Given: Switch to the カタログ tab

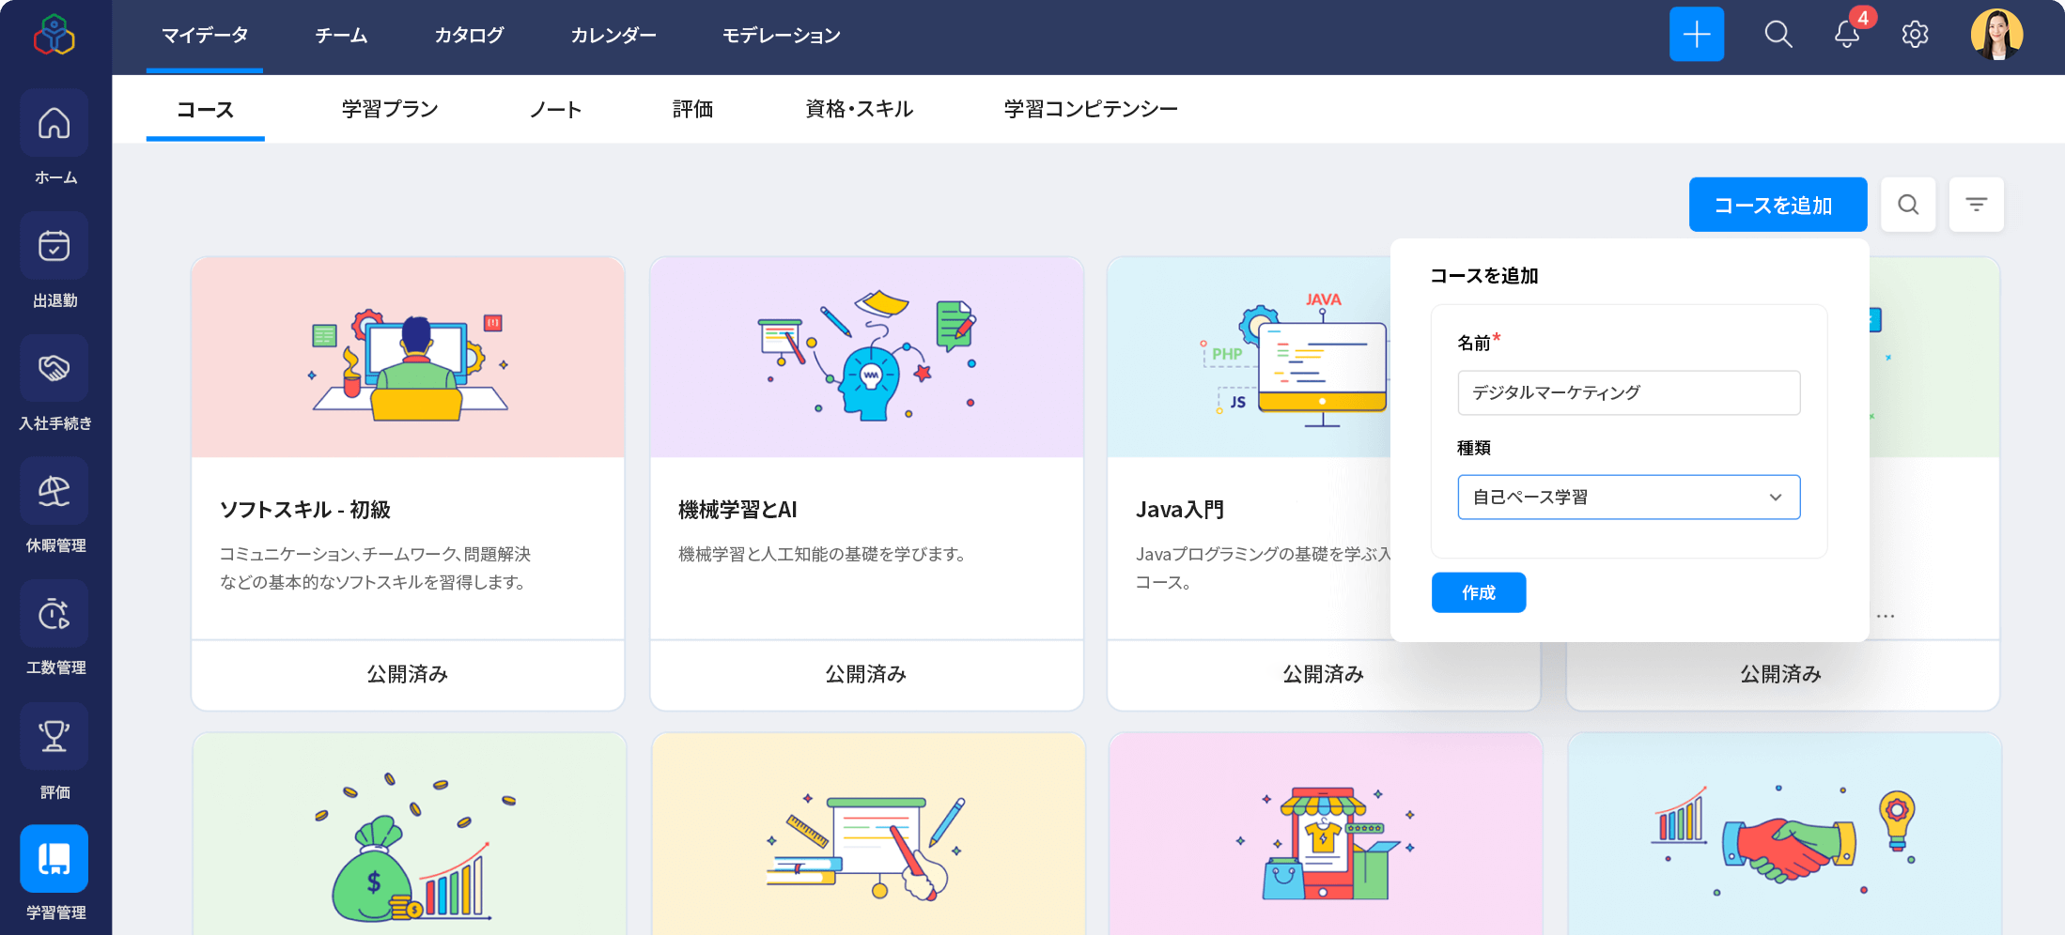Looking at the screenshot, I should click(x=469, y=35).
